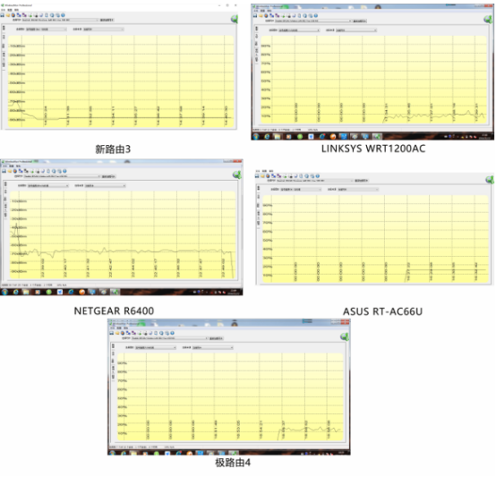
Task: Open the second graph dropdown in 新路由3 window
Action: [x=104, y=29]
